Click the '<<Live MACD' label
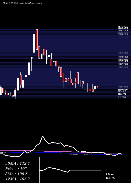The height and width of the screenshot is (183, 131). click(x=110, y=176)
